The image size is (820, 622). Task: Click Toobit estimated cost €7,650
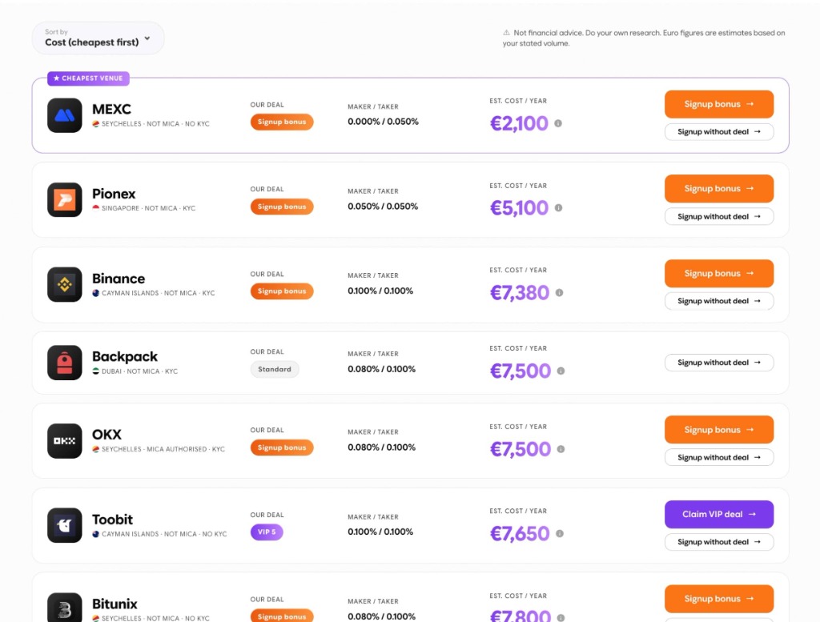(519, 534)
